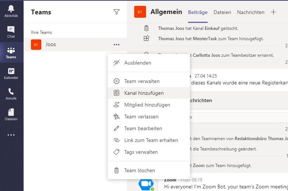Open the Anrufe phone section
The height and width of the screenshot is (191, 288).
[x=11, y=94]
